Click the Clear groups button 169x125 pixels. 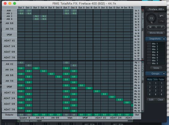tap(160, 100)
